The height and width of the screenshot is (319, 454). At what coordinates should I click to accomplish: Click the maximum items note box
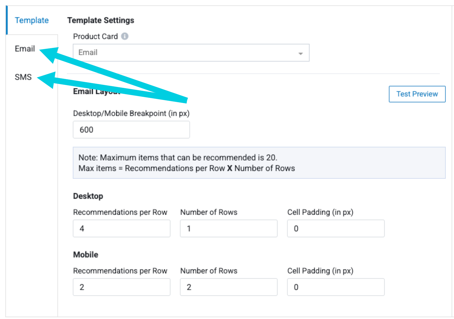tap(259, 163)
